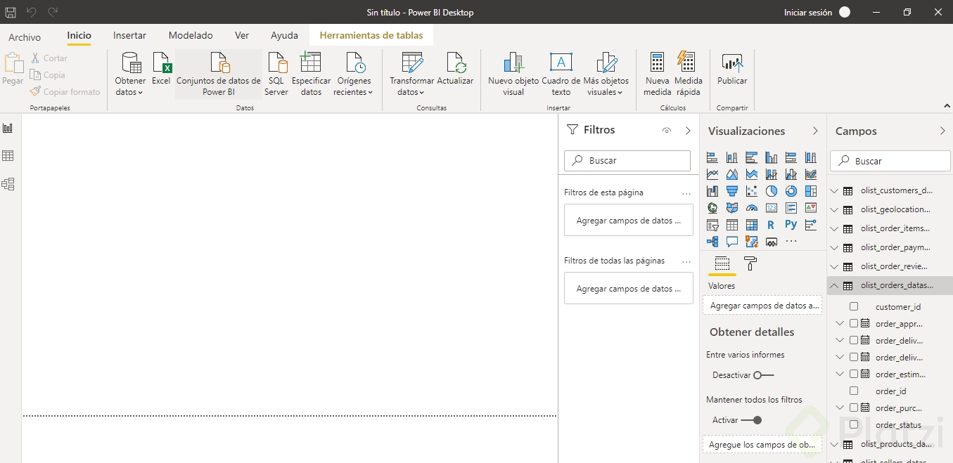Add a donut chart visualization
Screen dimensions: 953x463
[x=791, y=190]
